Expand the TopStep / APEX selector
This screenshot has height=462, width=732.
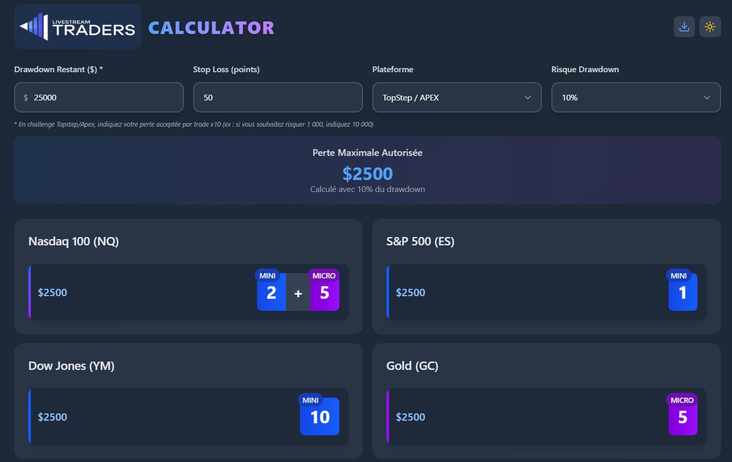tap(456, 97)
